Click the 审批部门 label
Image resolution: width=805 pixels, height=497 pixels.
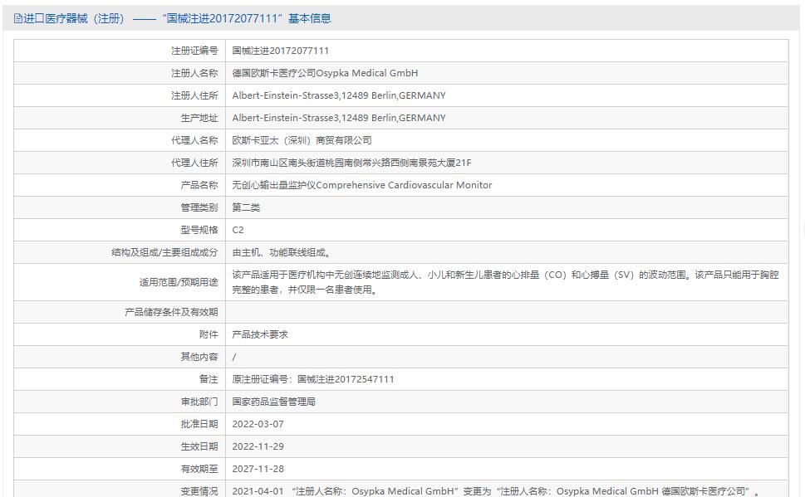point(199,402)
